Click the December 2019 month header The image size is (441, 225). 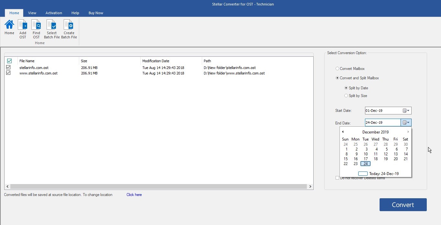(375, 132)
